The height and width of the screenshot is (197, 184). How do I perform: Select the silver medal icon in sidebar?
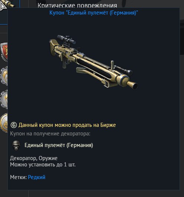4,99
